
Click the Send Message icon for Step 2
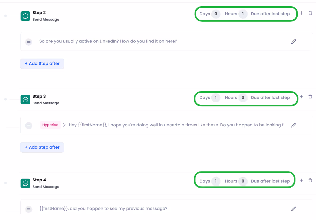point(25,16)
